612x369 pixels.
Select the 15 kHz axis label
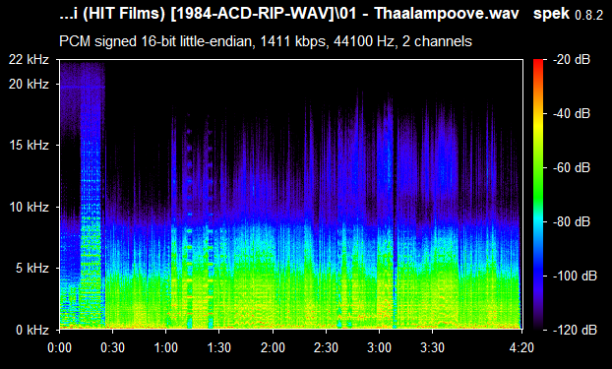[29, 146]
